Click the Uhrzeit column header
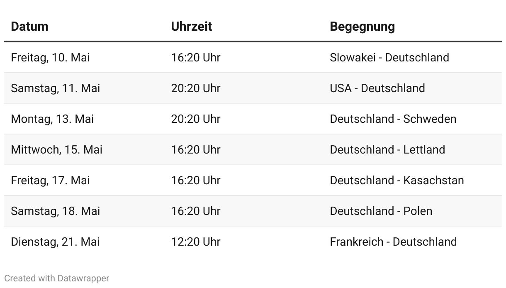506x288 pixels. [x=191, y=27]
